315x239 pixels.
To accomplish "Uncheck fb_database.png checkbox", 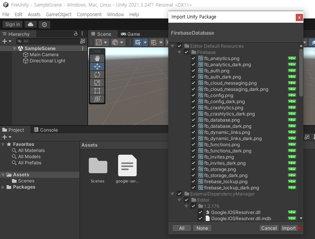I will tap(193, 120).
